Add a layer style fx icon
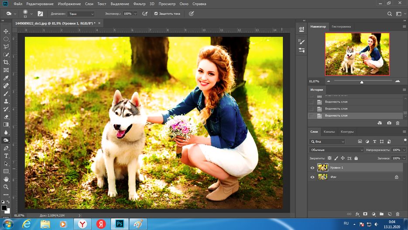The image size is (408, 230). tap(357, 214)
